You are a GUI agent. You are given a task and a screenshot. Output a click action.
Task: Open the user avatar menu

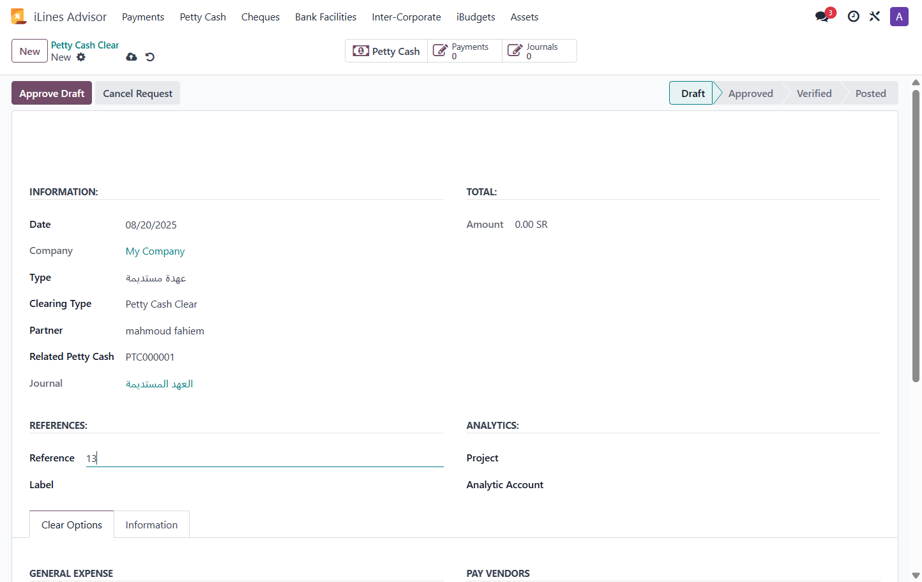pyautogui.click(x=899, y=17)
